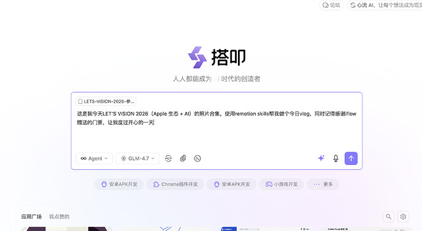Click the 搭叩 logo
This screenshot has width=422, height=231.
(x=217, y=57)
